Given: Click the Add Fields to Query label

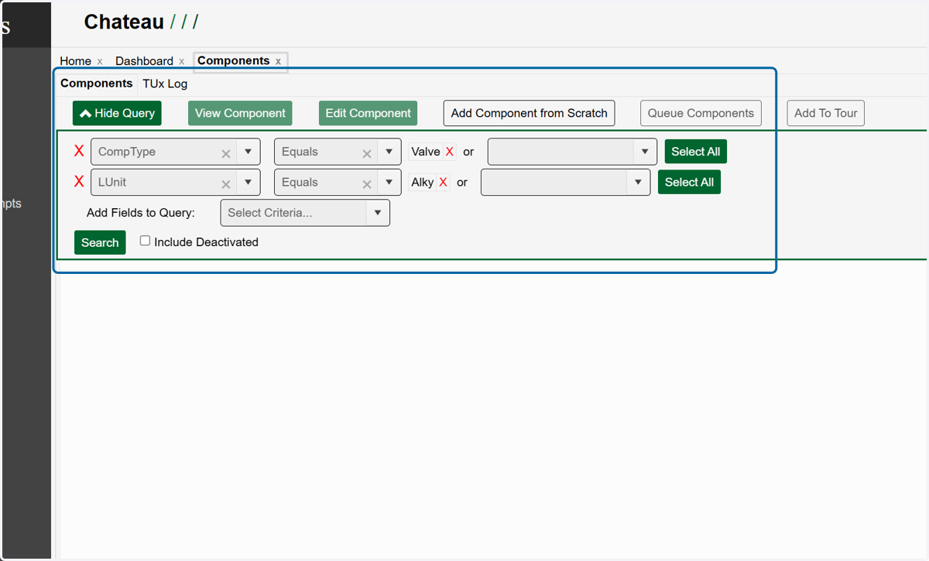Looking at the screenshot, I should pyautogui.click(x=141, y=213).
